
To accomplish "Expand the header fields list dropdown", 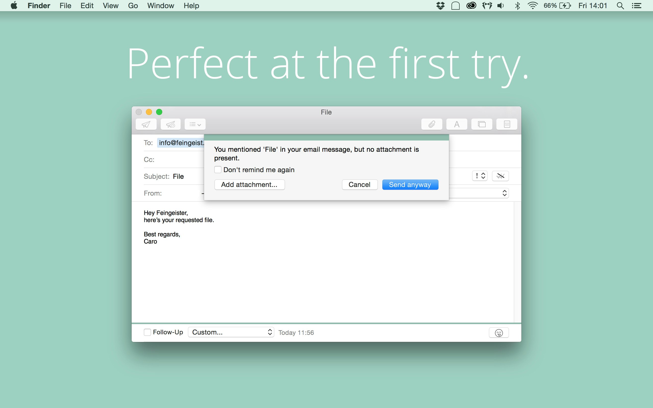I will (x=195, y=124).
